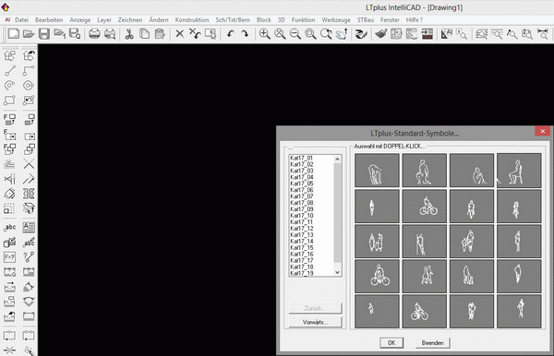Click the F=? function icon

10,257
